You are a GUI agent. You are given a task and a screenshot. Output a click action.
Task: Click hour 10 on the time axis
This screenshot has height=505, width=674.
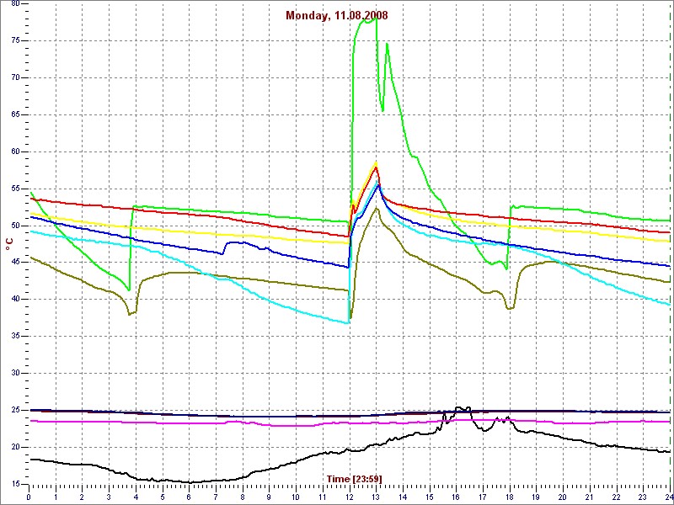click(x=296, y=497)
